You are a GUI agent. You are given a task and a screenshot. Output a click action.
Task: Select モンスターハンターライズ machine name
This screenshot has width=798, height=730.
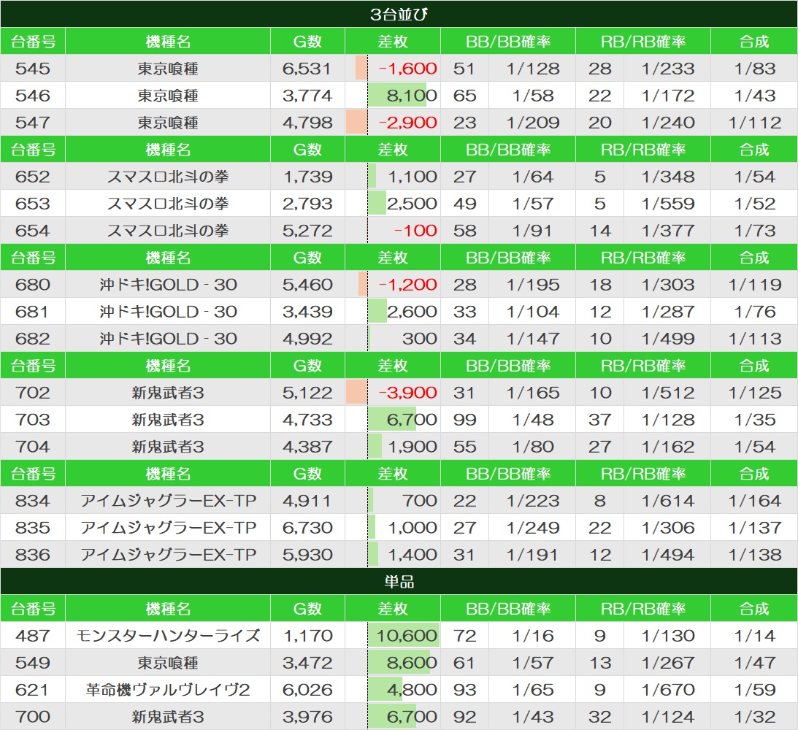coord(167,635)
